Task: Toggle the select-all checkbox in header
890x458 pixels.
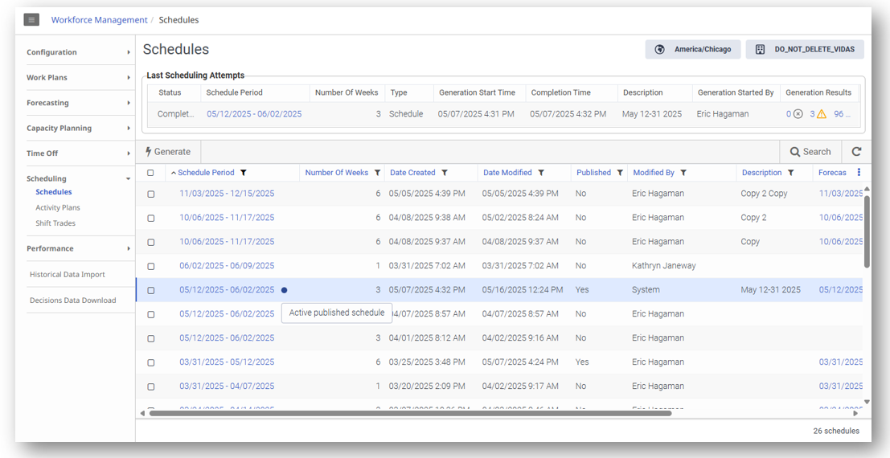Action: 150,173
